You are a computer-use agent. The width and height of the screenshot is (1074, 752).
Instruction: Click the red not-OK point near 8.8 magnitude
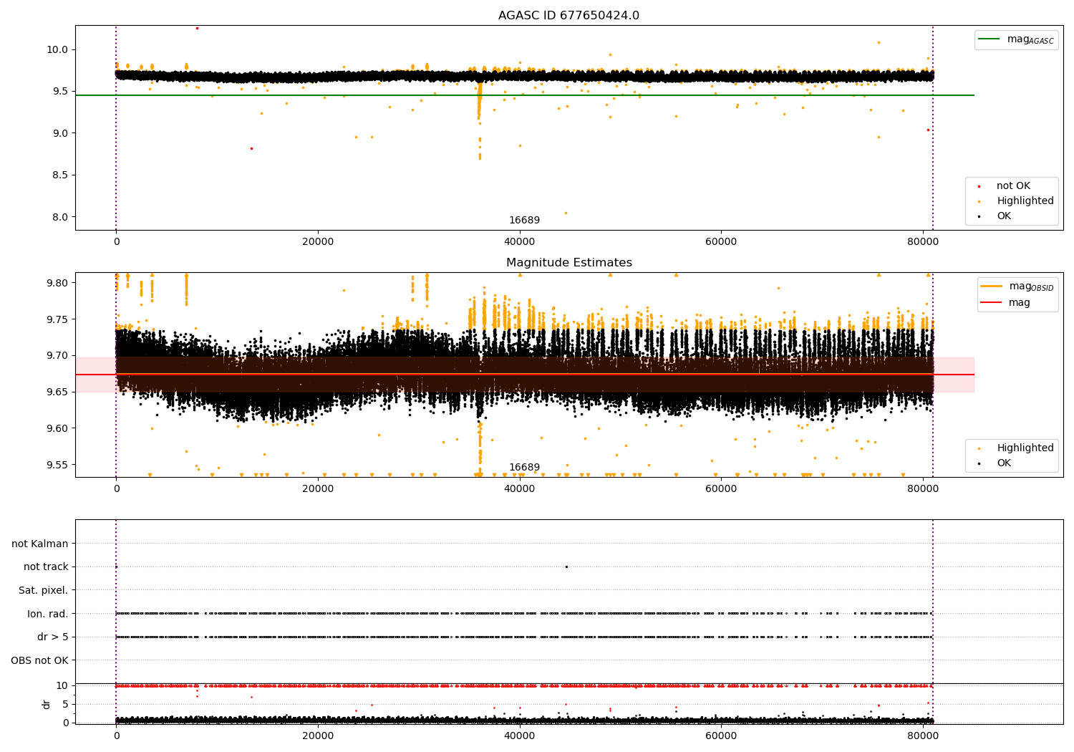pos(251,148)
